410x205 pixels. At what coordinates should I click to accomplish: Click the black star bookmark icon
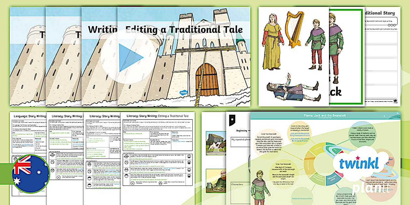232,119
